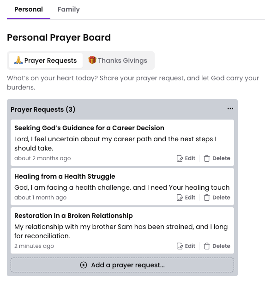Click the praying hands emoji icon

18,60
